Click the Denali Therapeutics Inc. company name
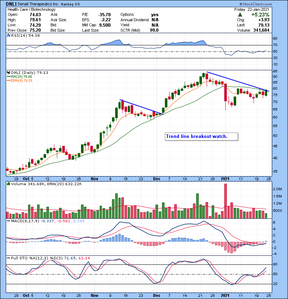This screenshot has width=288, height=299. pyautogui.click(x=38, y=4)
